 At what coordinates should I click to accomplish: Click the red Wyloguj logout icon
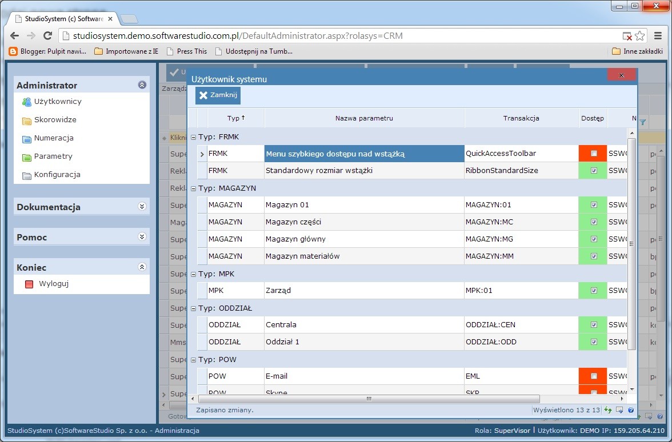[x=29, y=284]
